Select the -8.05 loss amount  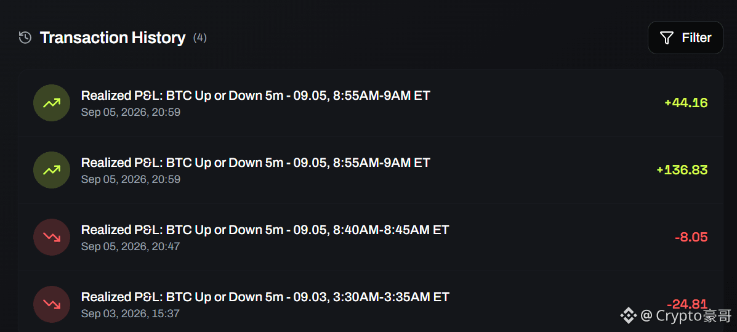(x=691, y=237)
